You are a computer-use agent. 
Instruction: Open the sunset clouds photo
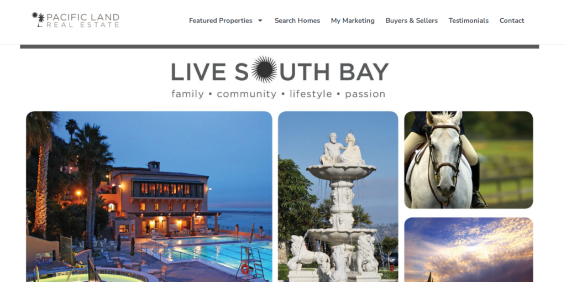coord(469,249)
